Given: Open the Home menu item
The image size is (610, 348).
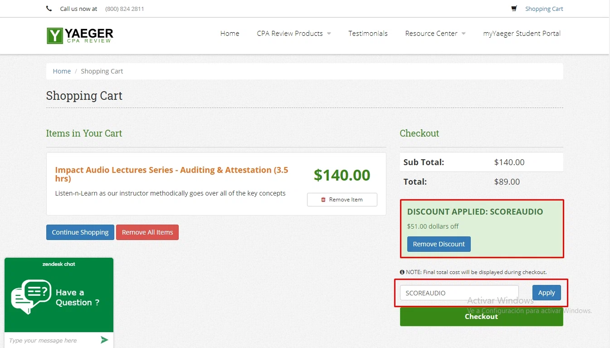Looking at the screenshot, I should pyautogui.click(x=229, y=33).
